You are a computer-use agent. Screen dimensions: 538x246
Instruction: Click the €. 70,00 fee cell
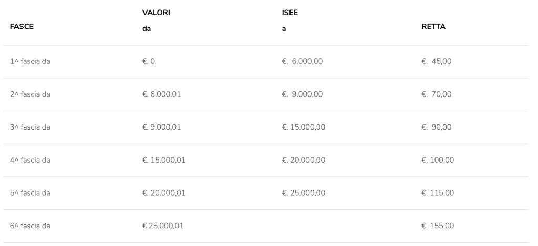pos(437,94)
